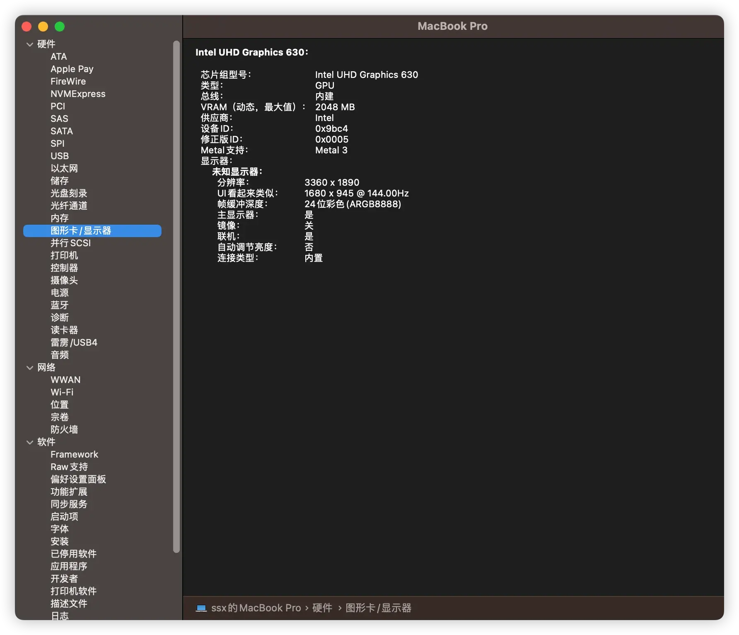Select WWAN under network
Screen dimensions: 739x635
click(x=65, y=380)
